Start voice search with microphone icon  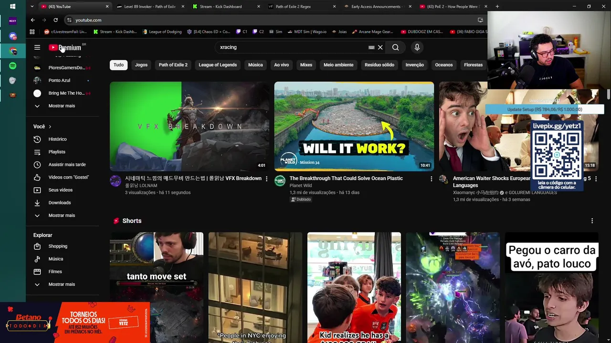click(x=417, y=47)
